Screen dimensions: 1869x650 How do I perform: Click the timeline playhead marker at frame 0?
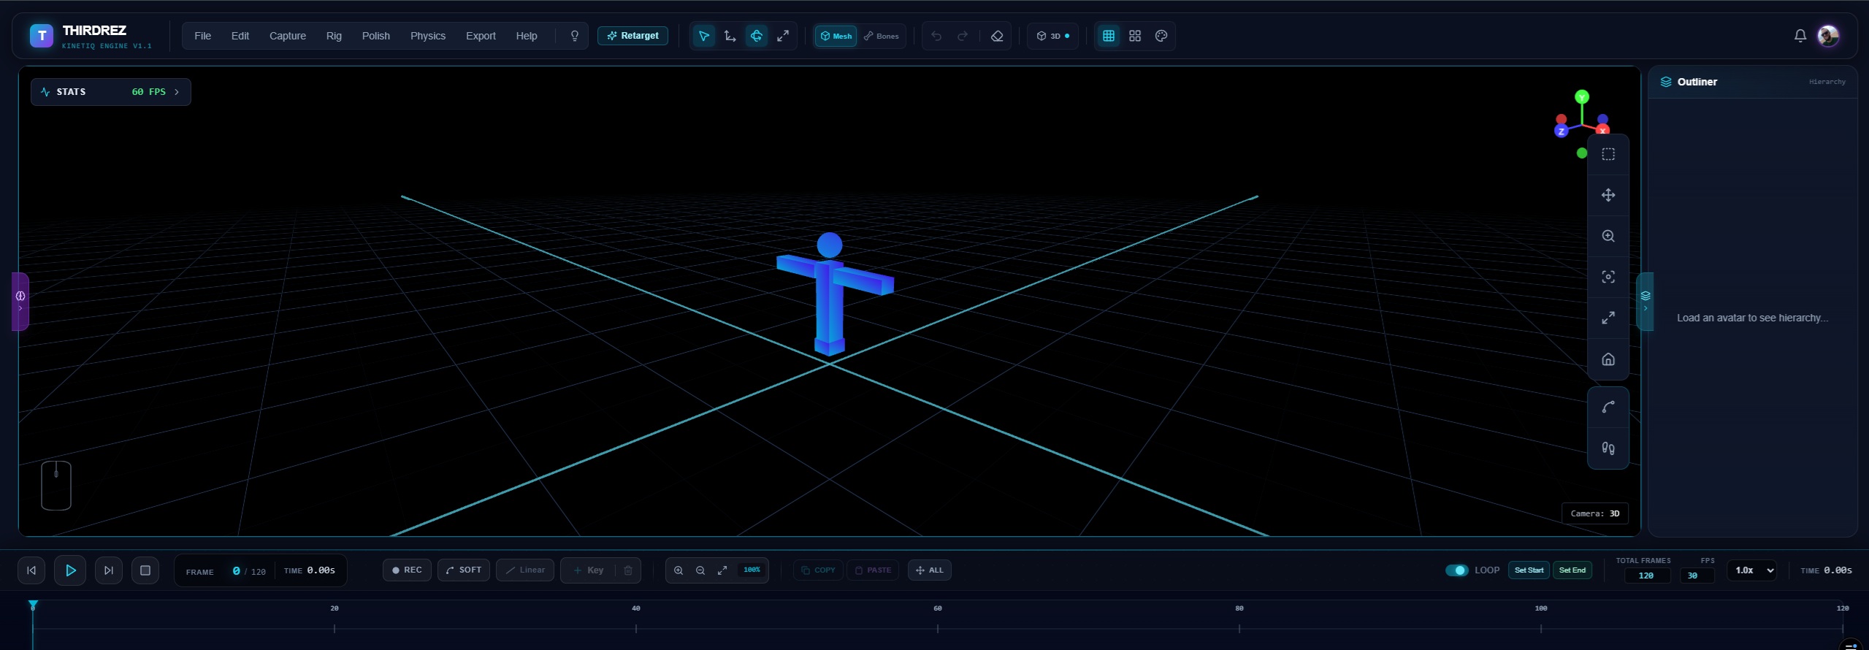(x=33, y=605)
